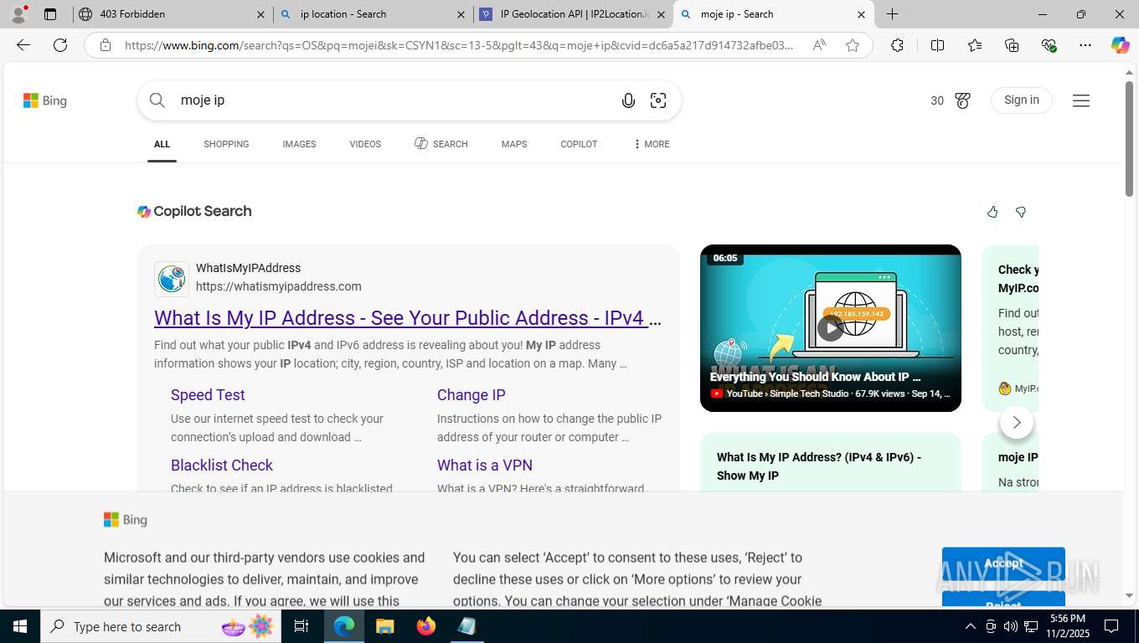Launch Firefox from the taskbar
The width and height of the screenshot is (1139, 643).
pyautogui.click(x=426, y=626)
